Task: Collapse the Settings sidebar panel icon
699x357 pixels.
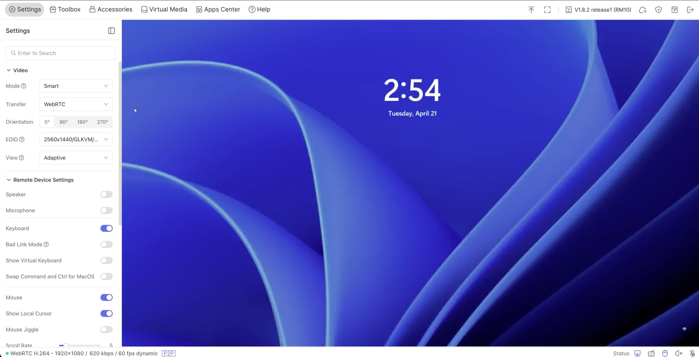Action: click(111, 31)
